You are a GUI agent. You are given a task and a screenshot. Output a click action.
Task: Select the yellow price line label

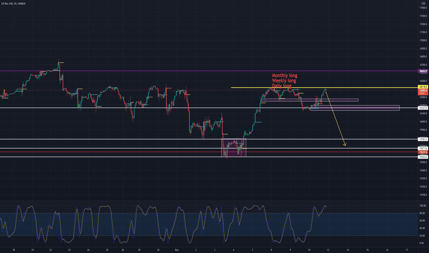(x=423, y=87)
